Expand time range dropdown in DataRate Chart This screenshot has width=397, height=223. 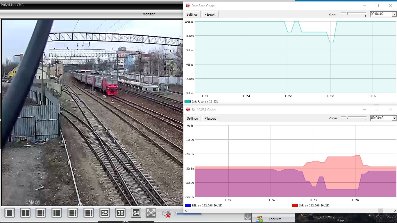tap(394, 14)
